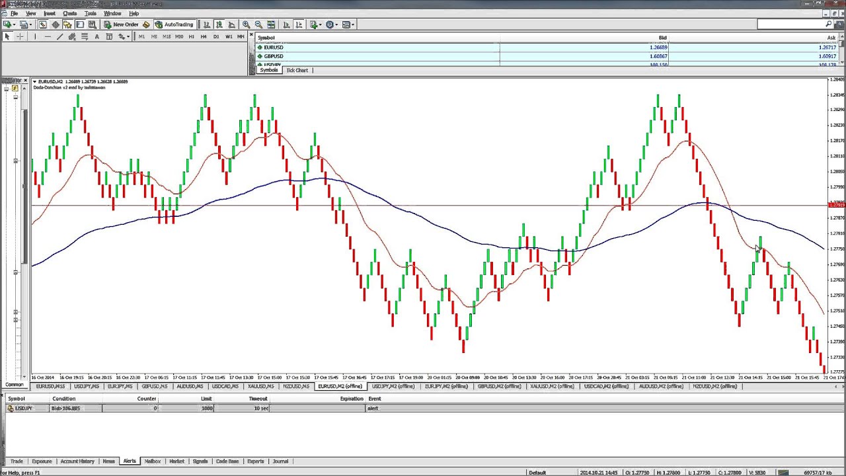Click the Periods clock icon

click(x=329, y=24)
